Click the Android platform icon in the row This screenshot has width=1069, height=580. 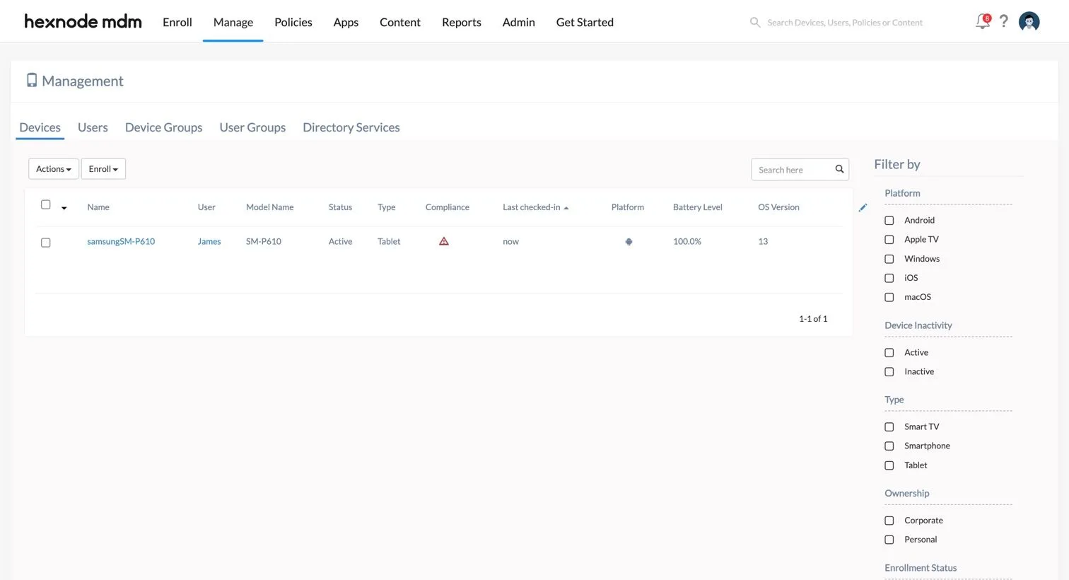pyautogui.click(x=629, y=242)
